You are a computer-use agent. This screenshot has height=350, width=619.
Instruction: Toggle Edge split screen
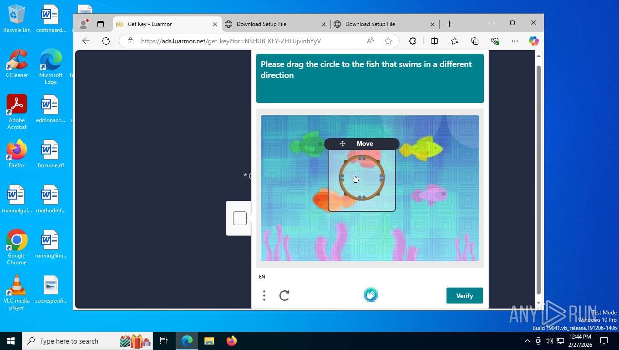point(434,41)
